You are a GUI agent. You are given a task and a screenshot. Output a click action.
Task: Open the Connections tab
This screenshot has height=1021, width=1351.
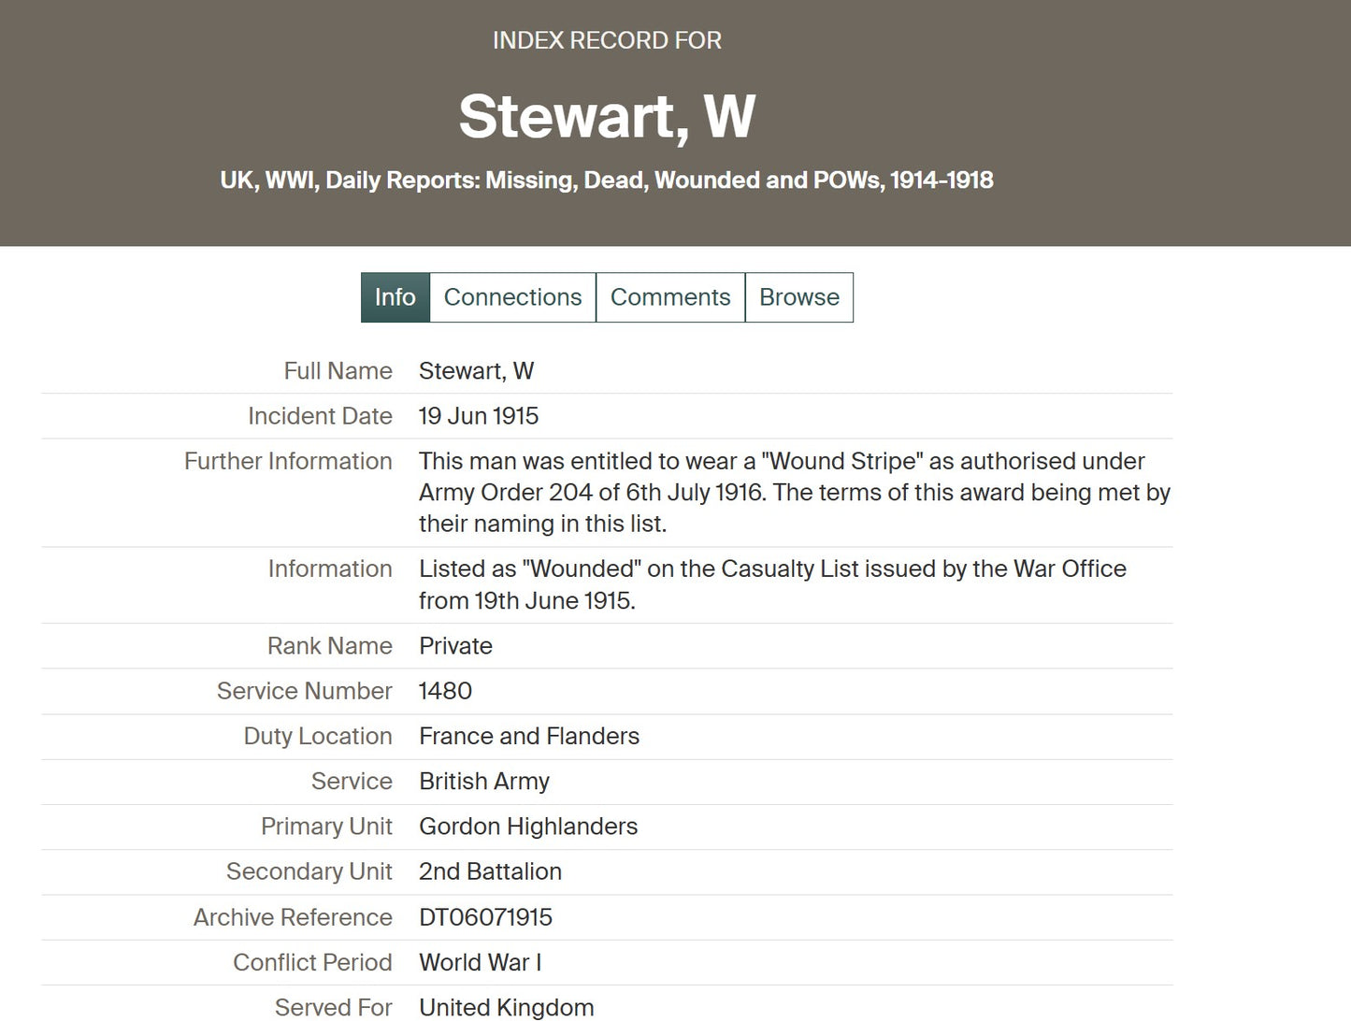[512, 297]
